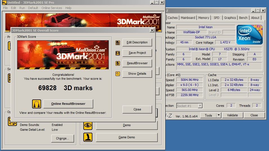
Task: Open the Online Services menu
Action: (x=52, y=8)
